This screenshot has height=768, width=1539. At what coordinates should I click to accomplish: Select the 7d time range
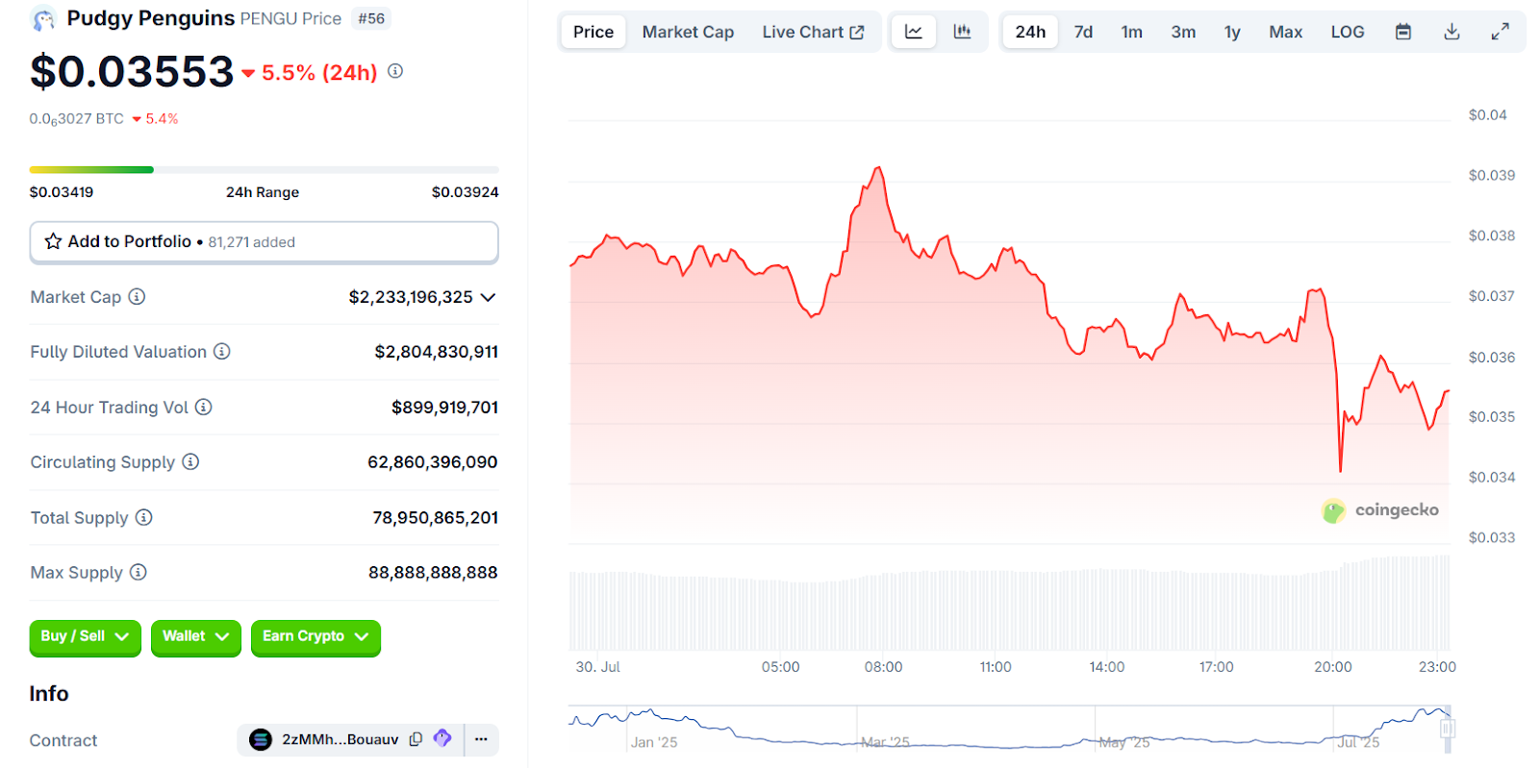1083,32
